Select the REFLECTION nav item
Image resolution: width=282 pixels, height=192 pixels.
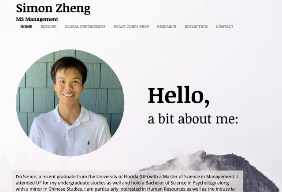click(196, 26)
